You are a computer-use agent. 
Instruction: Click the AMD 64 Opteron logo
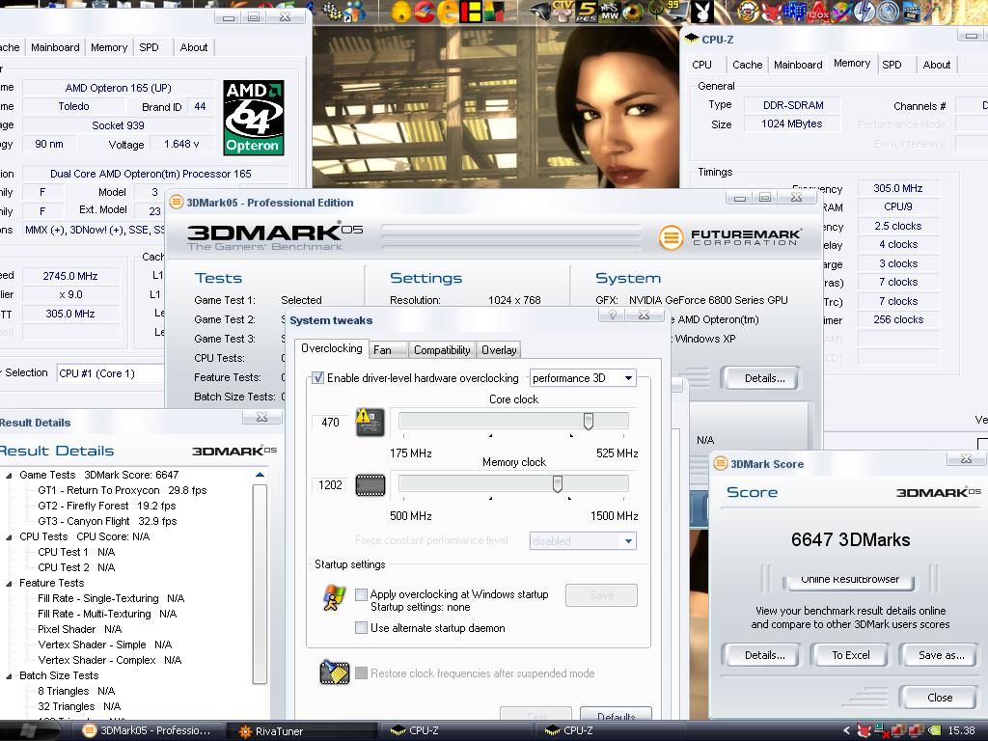[x=254, y=118]
